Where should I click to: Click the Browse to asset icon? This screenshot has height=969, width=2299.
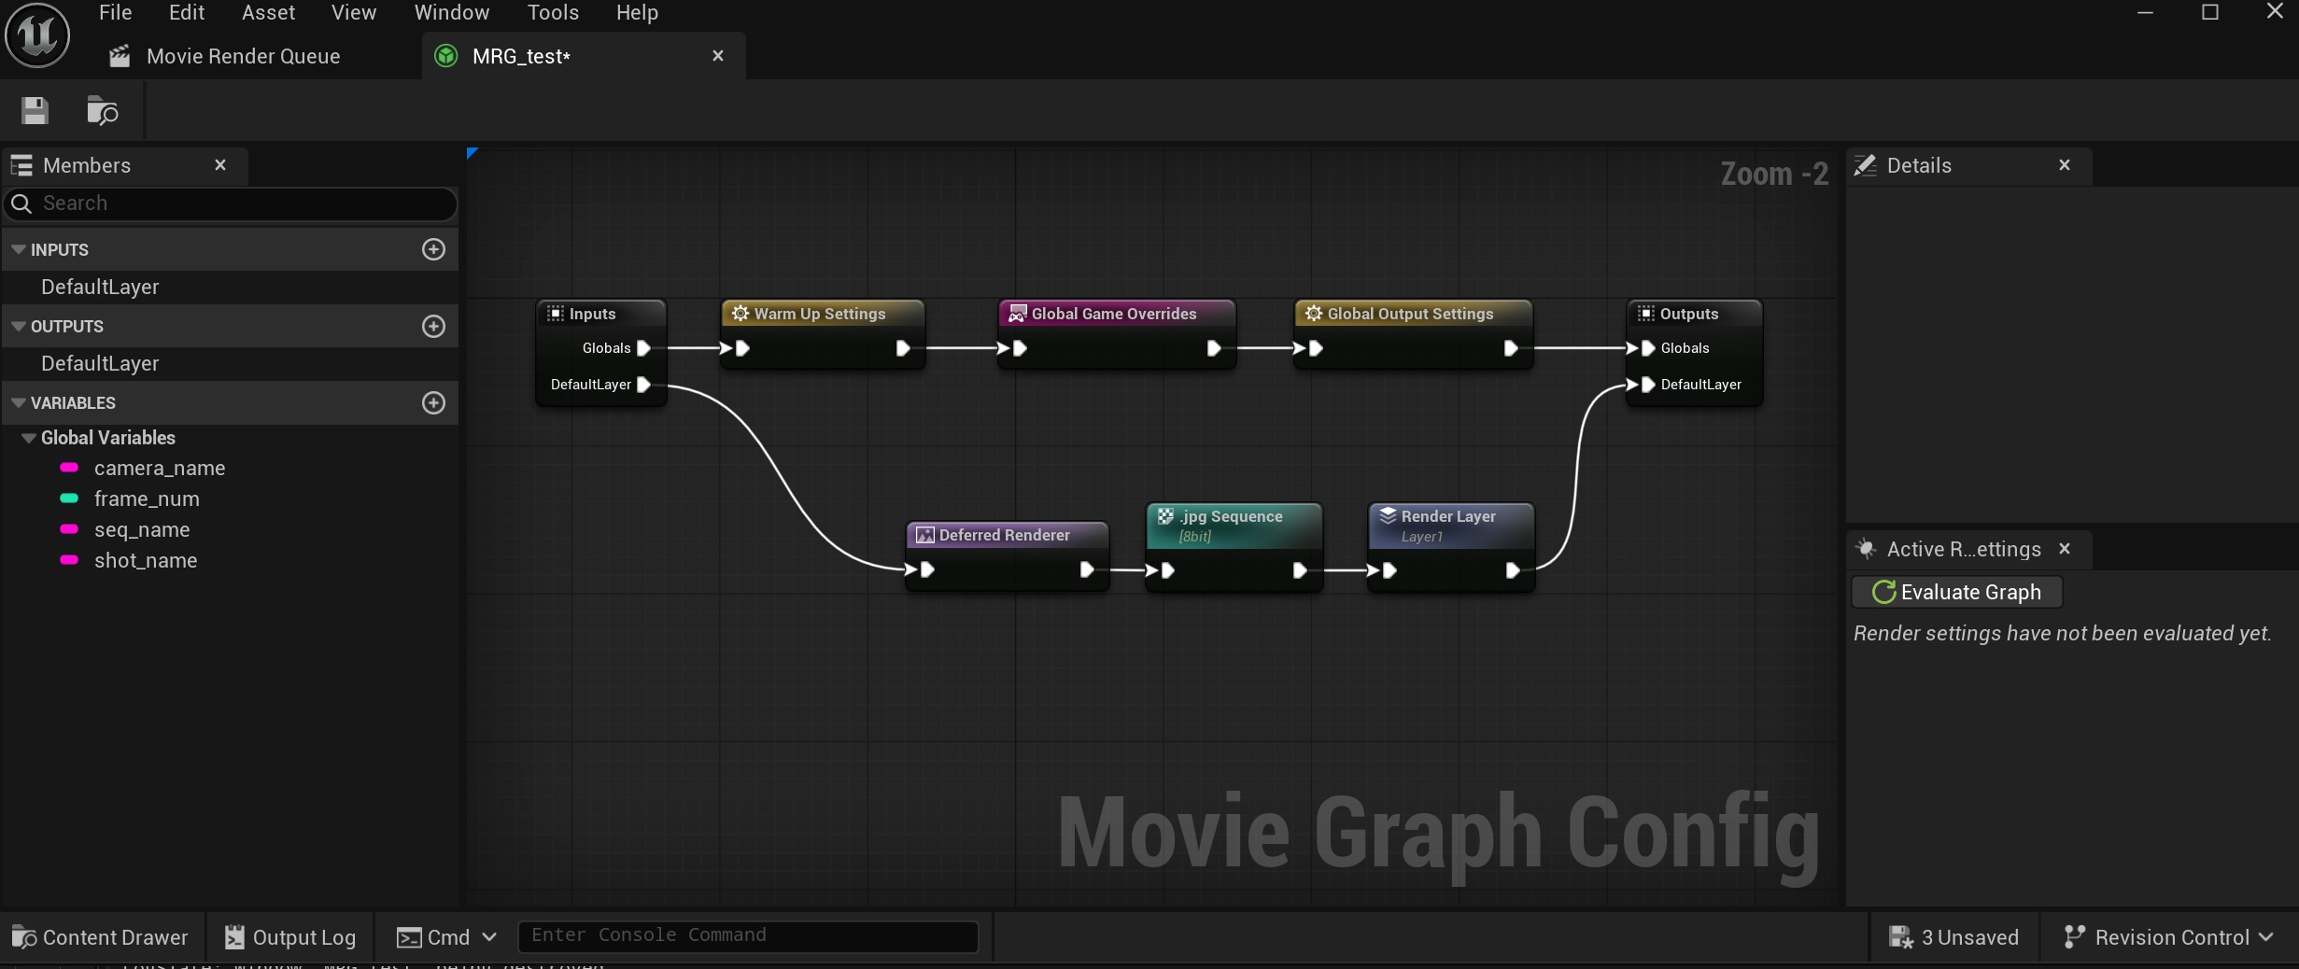[x=102, y=111]
